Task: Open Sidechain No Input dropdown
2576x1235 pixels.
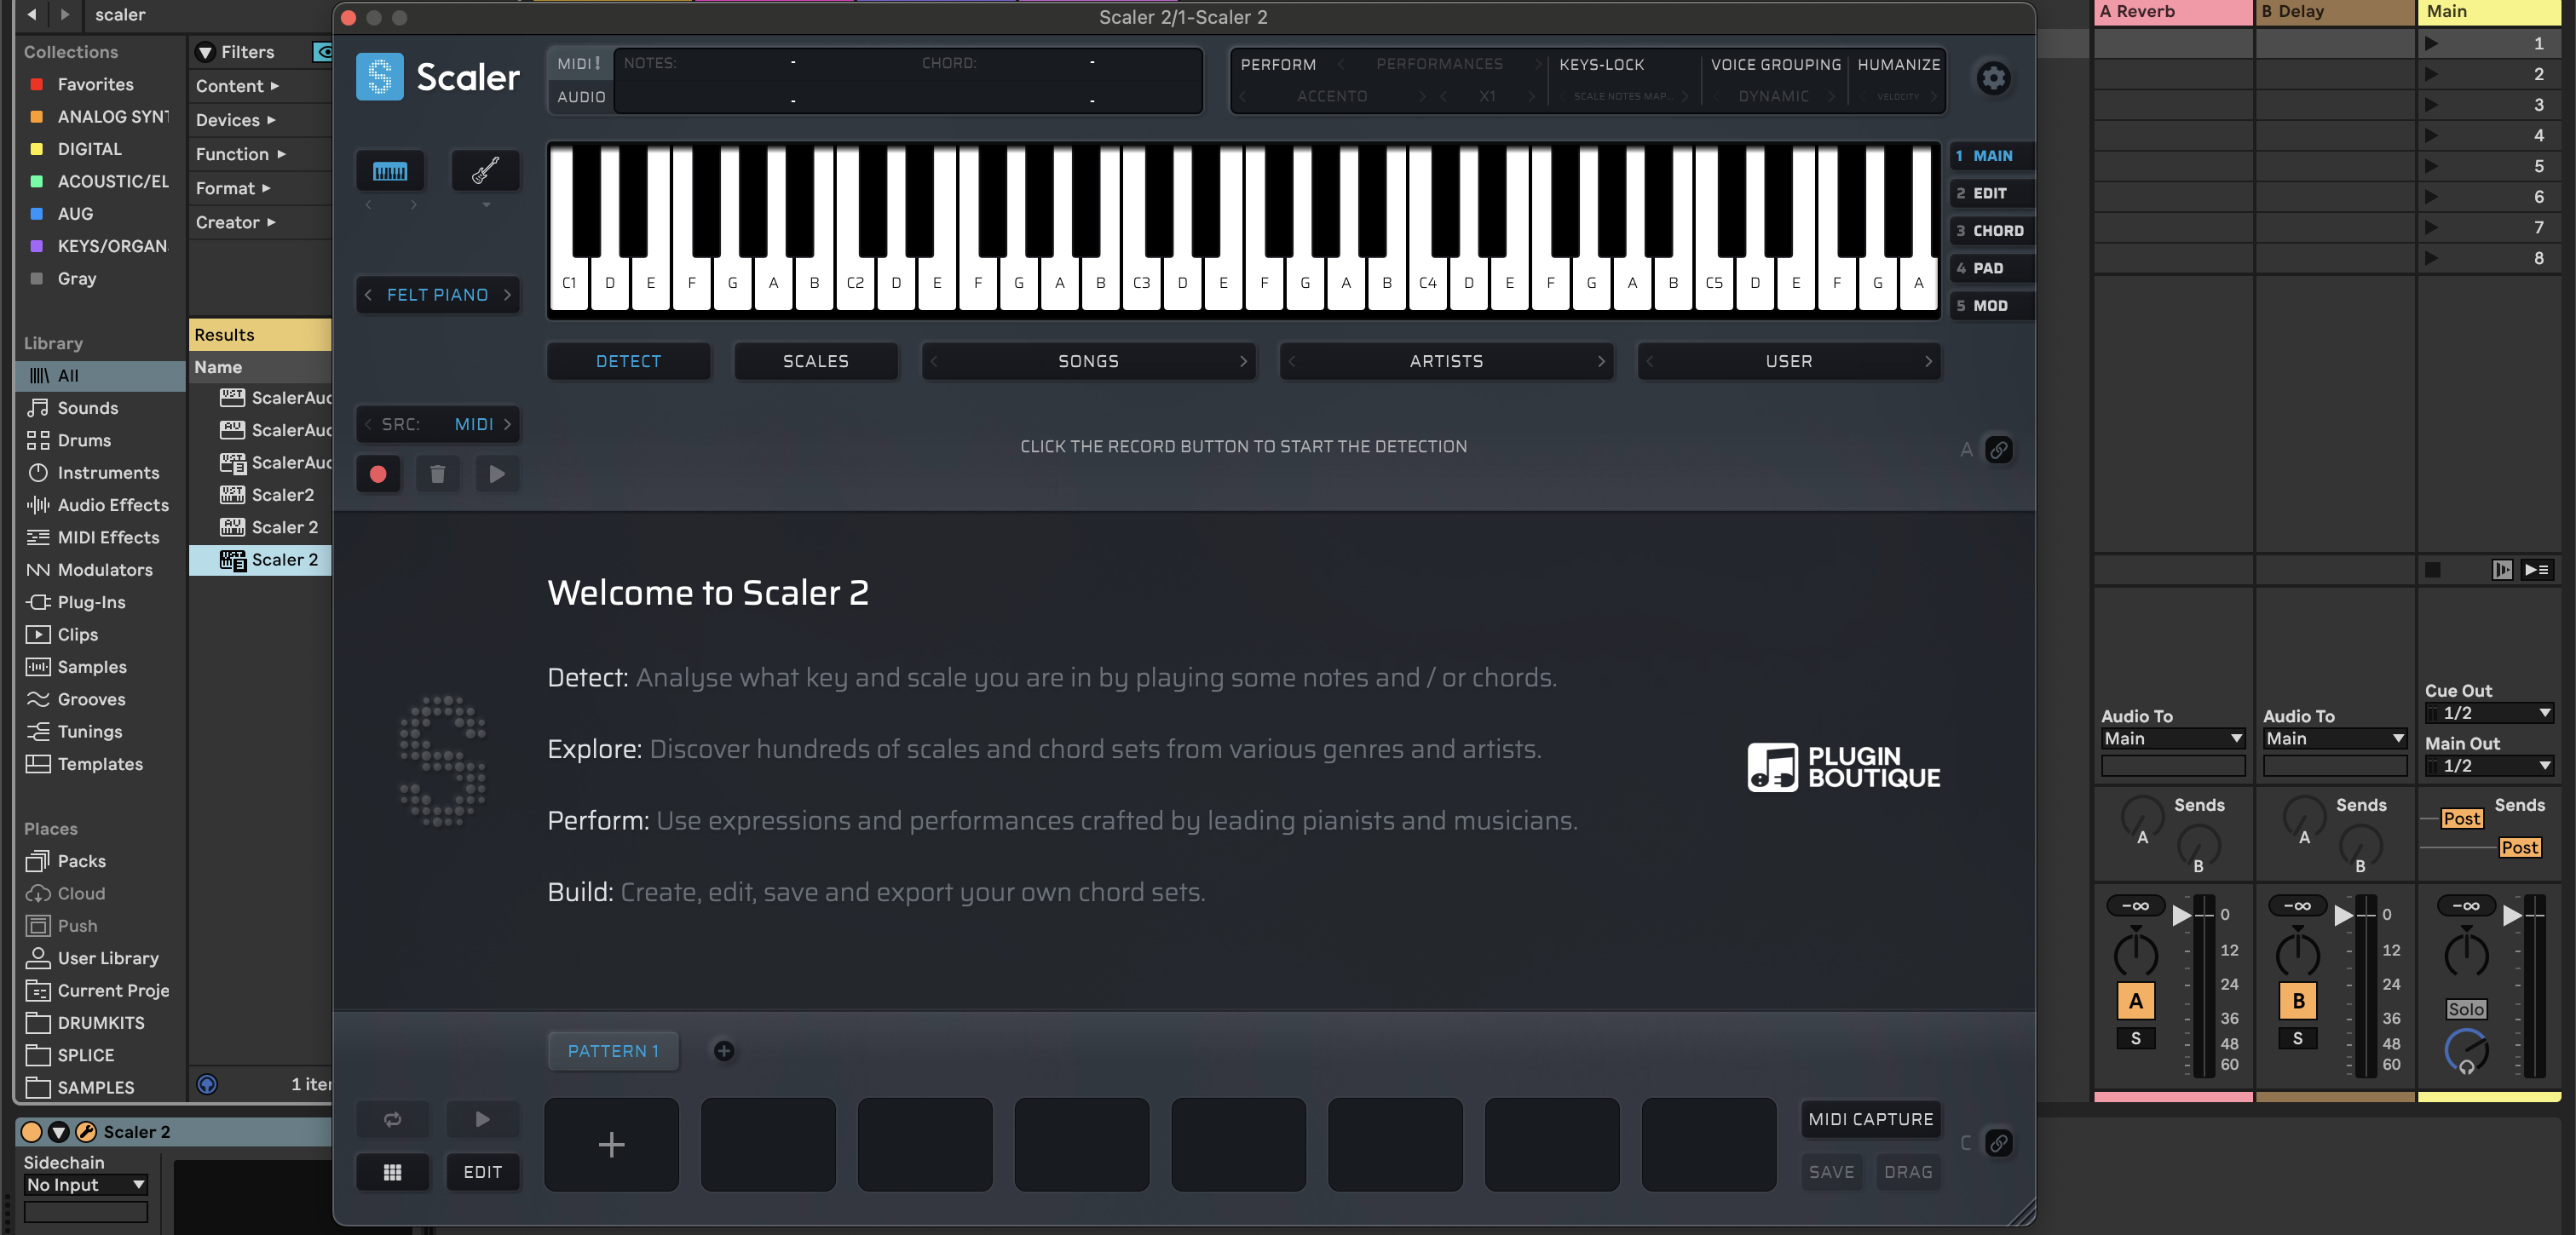Action: 86,1185
